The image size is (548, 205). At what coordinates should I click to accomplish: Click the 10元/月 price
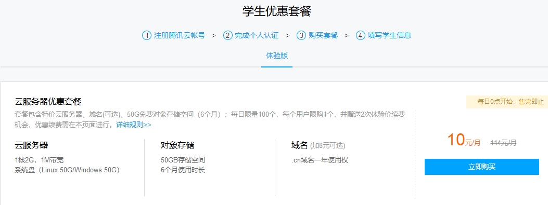point(464,140)
